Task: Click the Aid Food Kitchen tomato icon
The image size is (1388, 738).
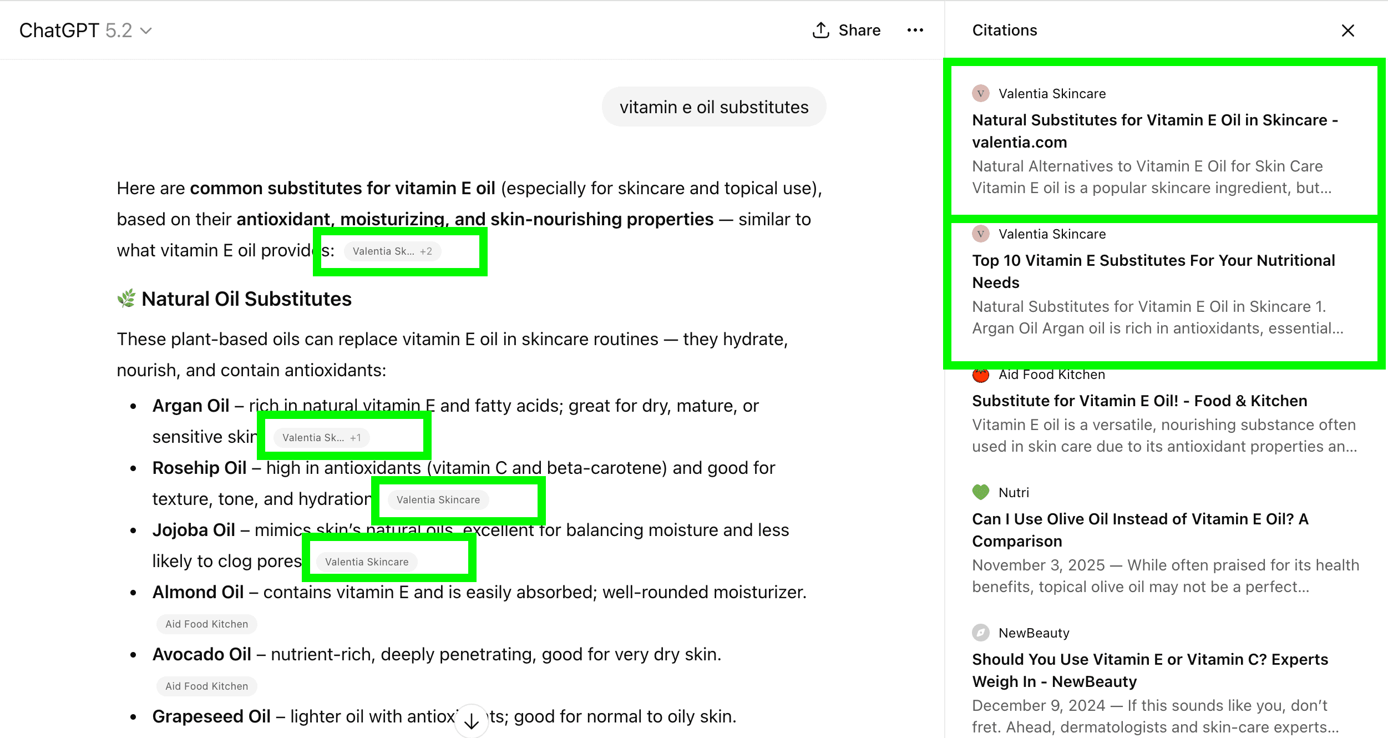Action: click(x=981, y=375)
